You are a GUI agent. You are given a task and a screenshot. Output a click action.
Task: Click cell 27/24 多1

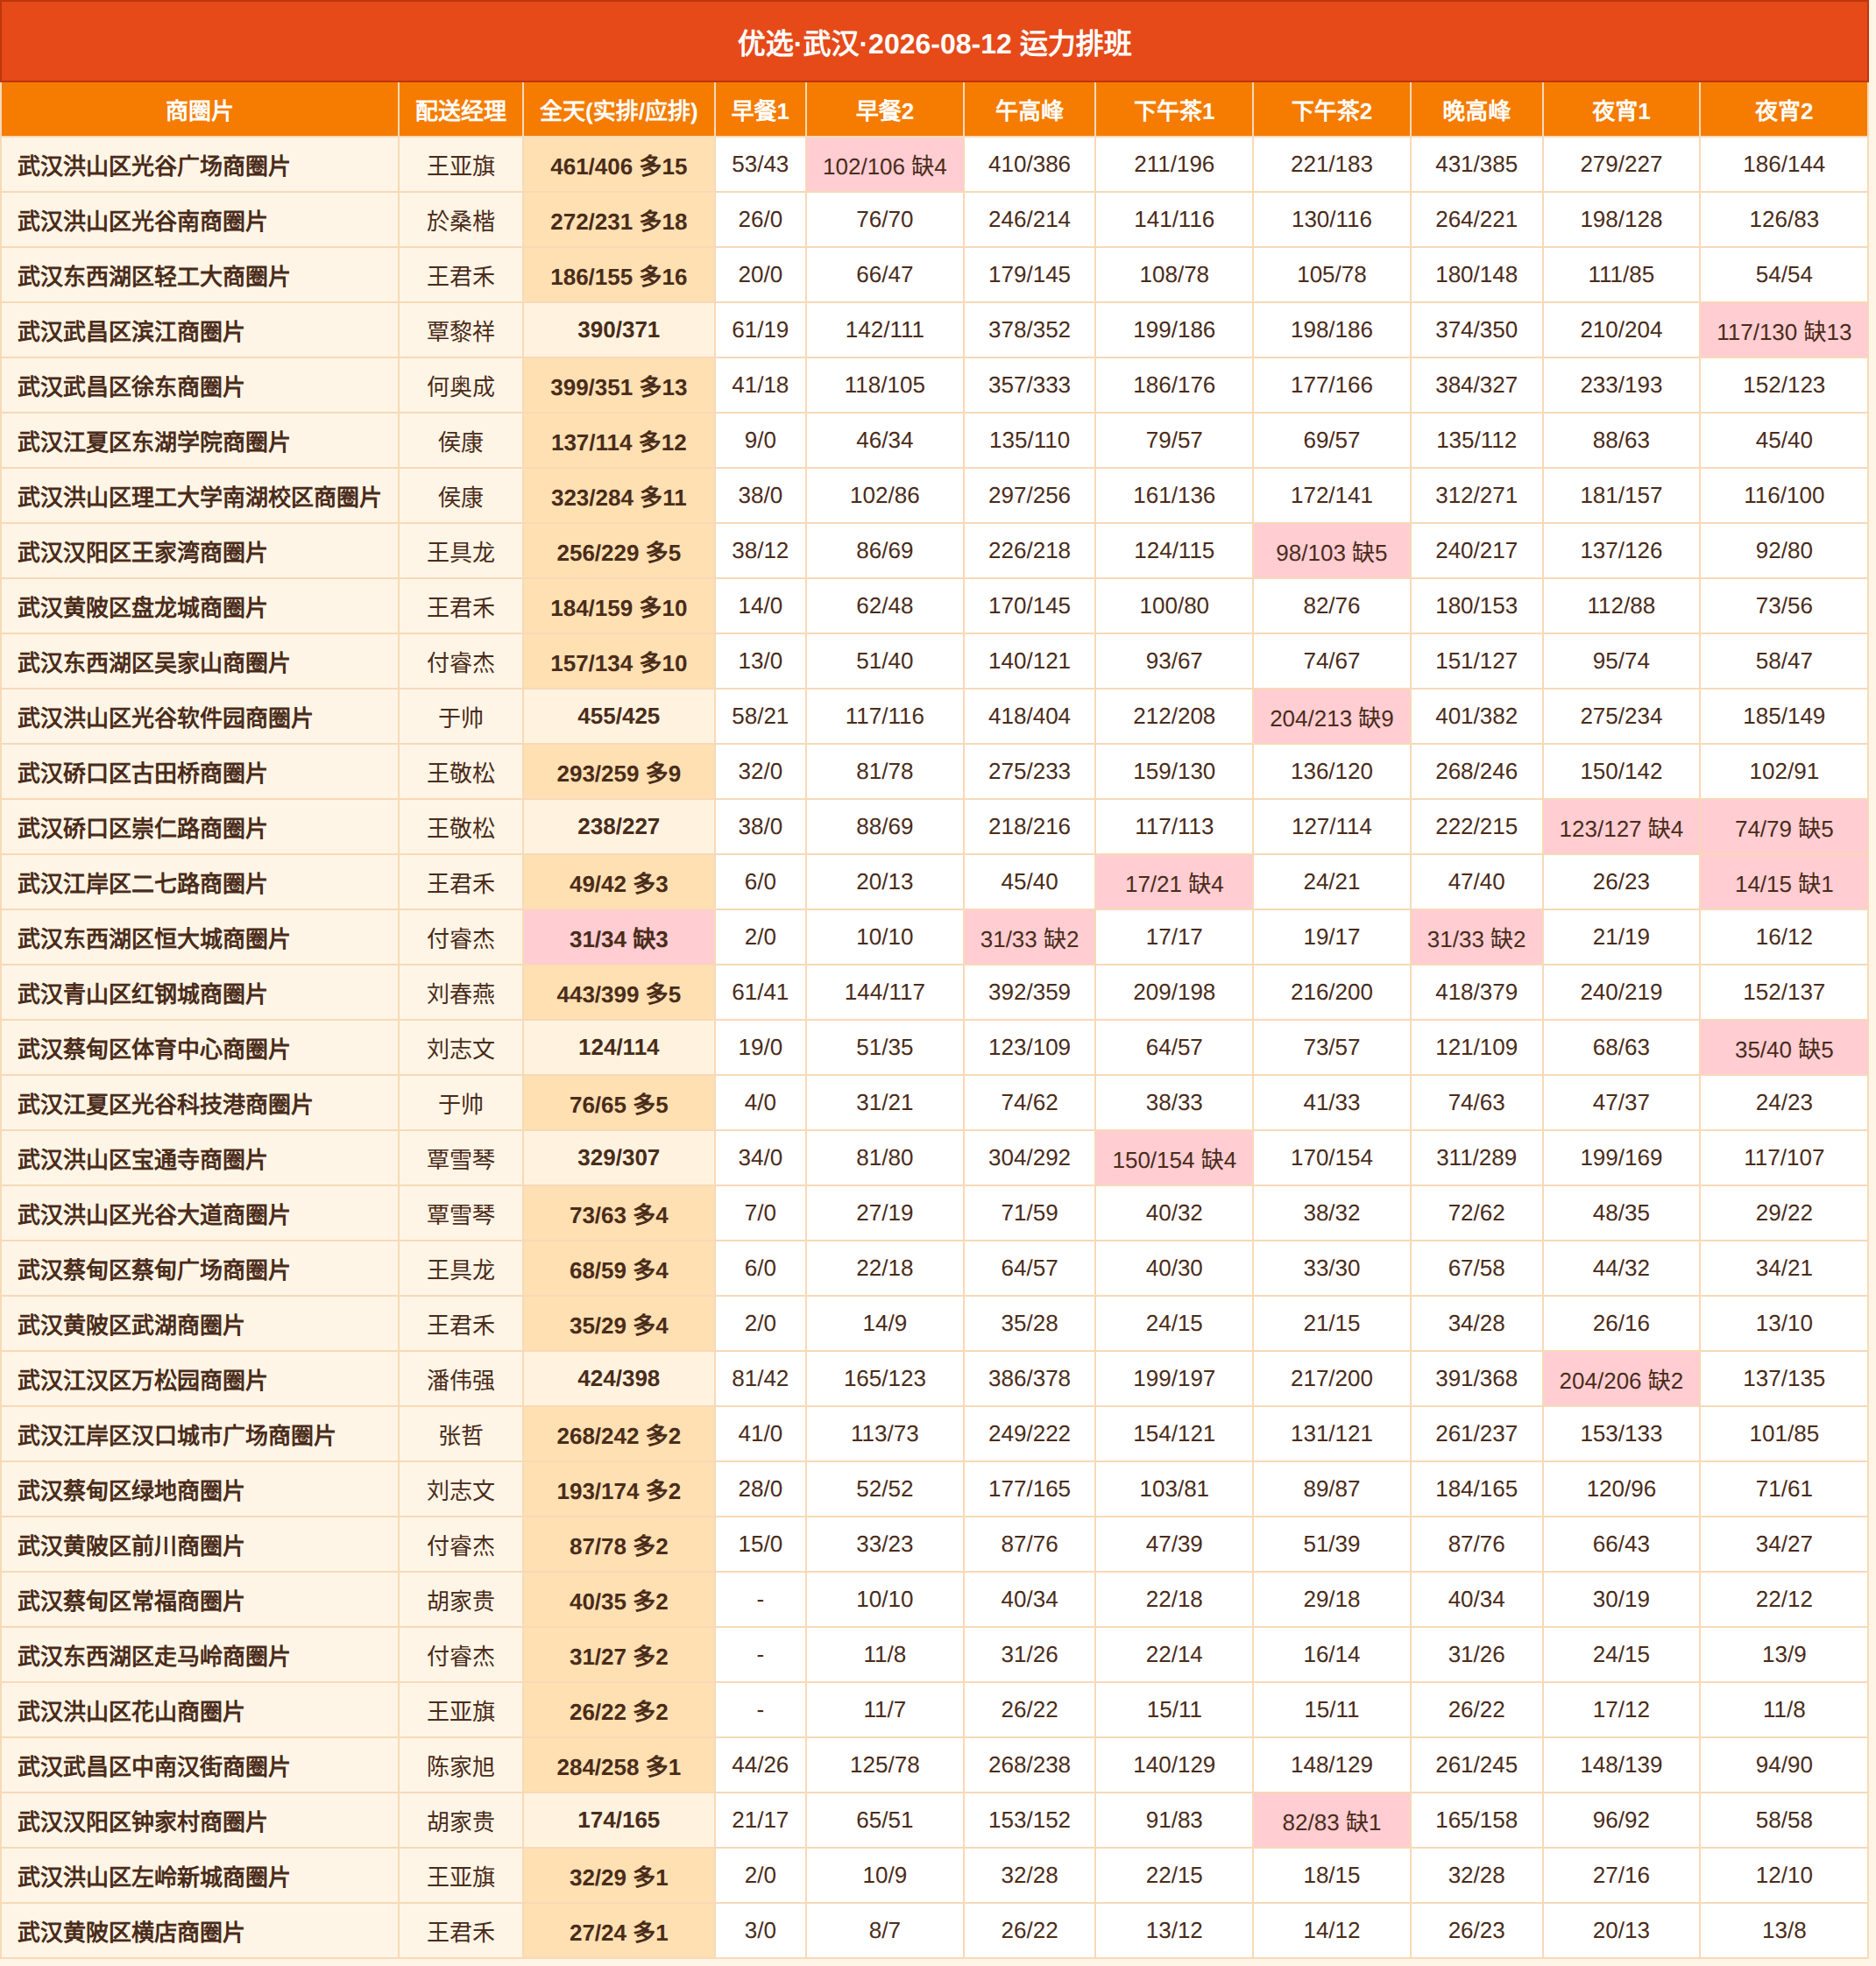(x=618, y=1932)
